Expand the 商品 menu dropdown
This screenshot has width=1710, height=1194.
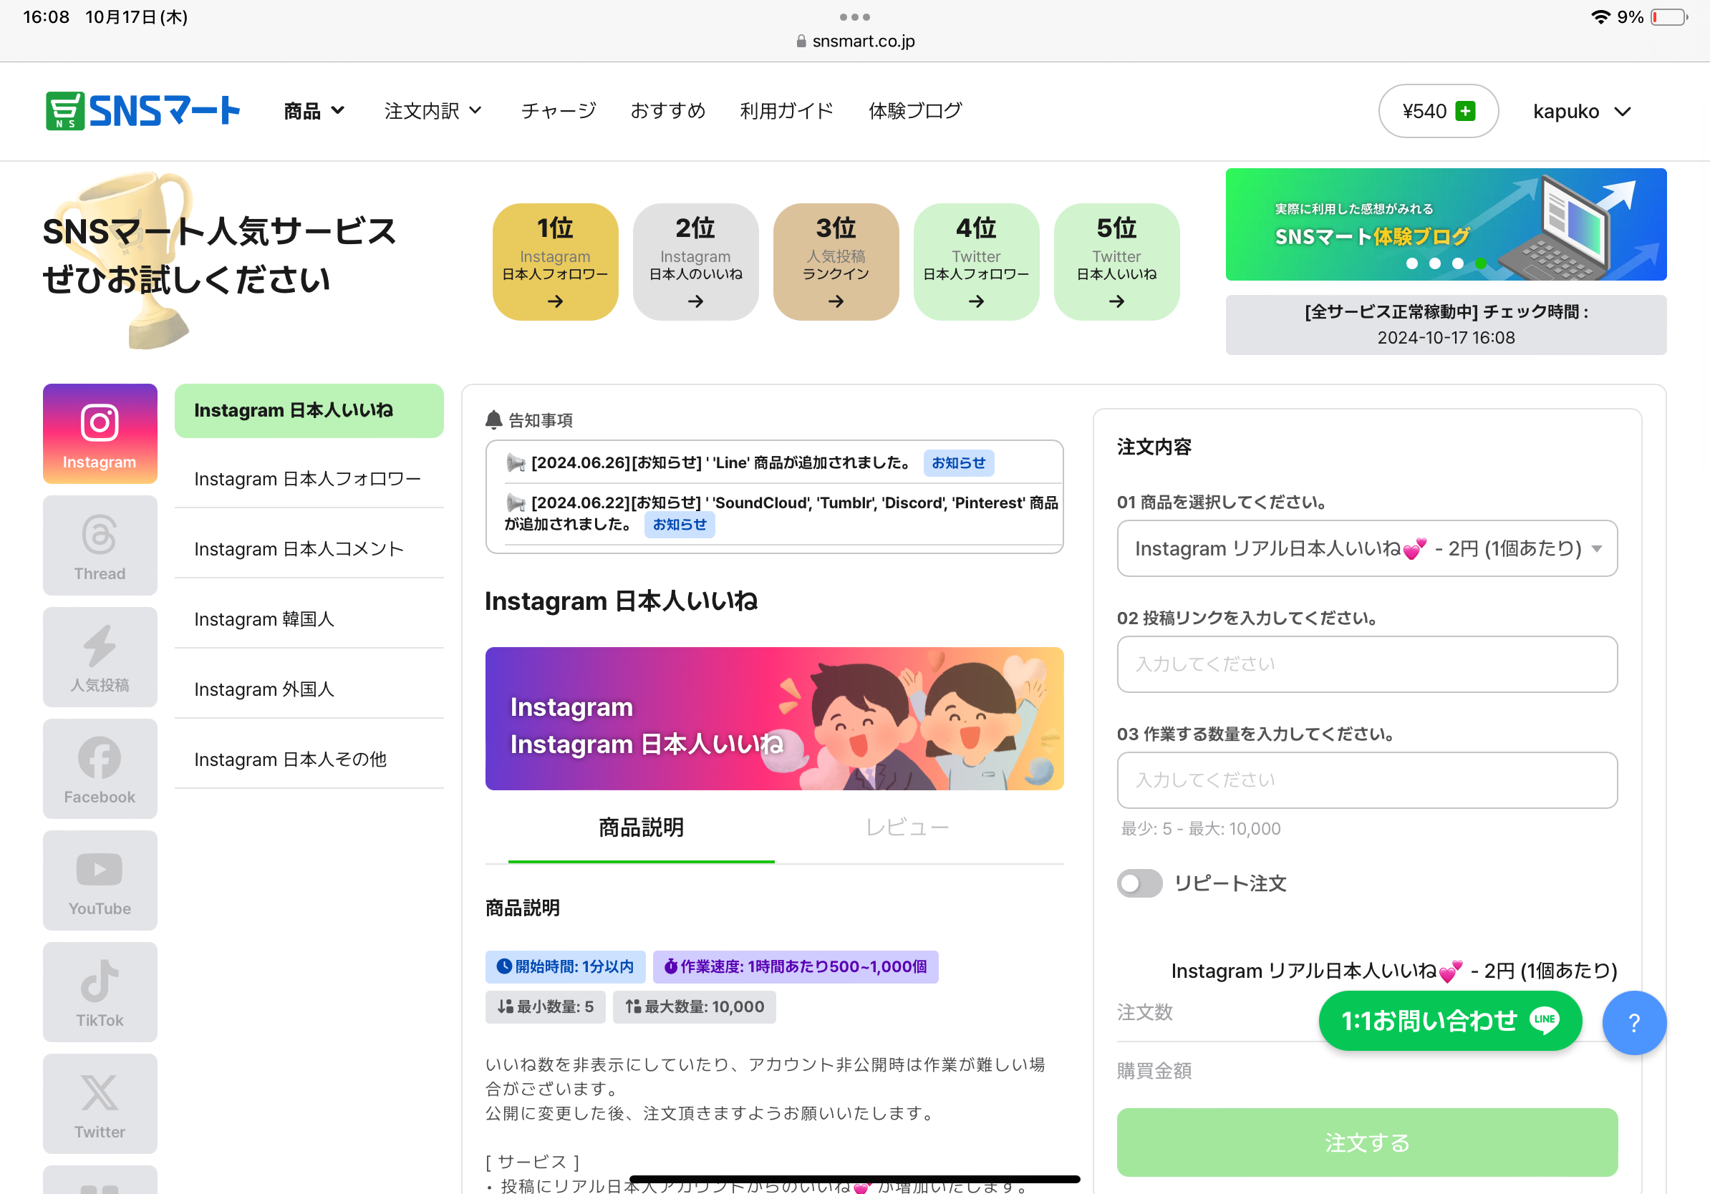pos(314,111)
